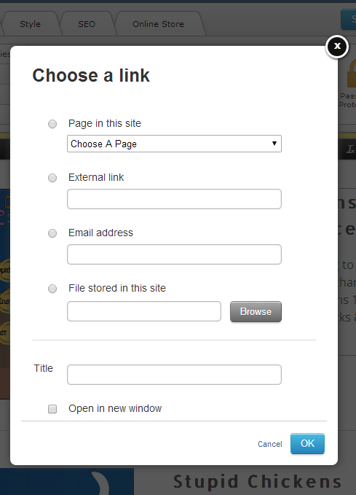Switch to the Style tab

[x=31, y=24]
